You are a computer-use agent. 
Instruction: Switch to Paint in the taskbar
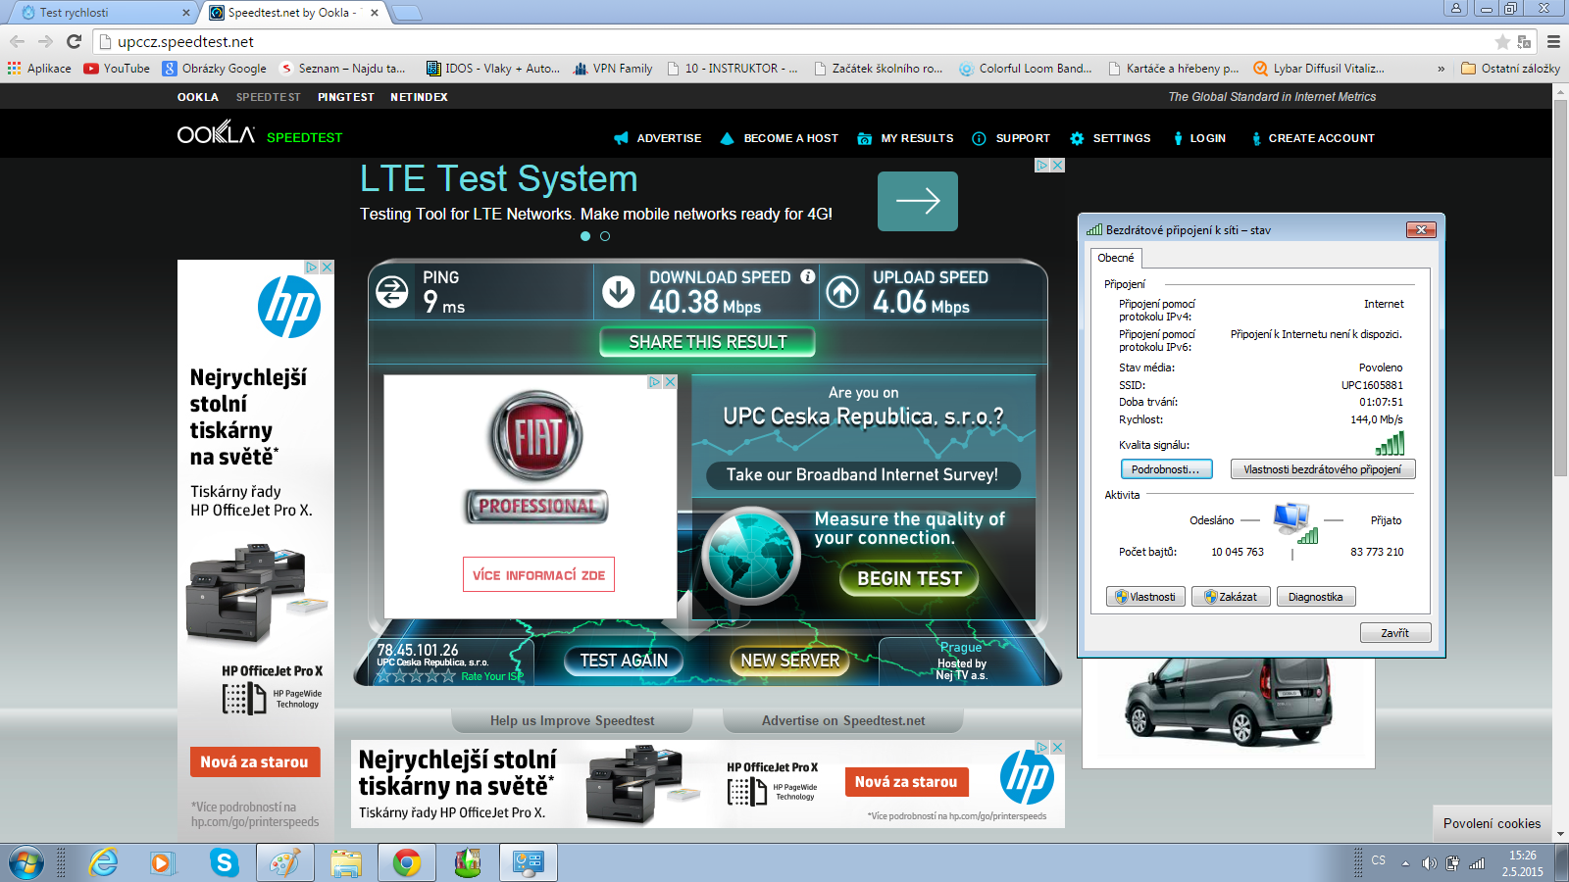pyautogui.click(x=285, y=862)
